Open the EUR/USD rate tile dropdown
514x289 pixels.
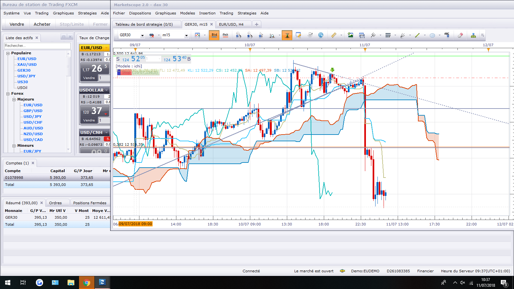[x=107, y=48]
